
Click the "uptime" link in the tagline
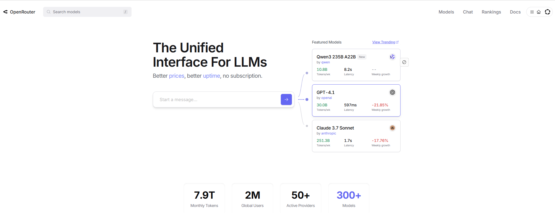[211, 76]
